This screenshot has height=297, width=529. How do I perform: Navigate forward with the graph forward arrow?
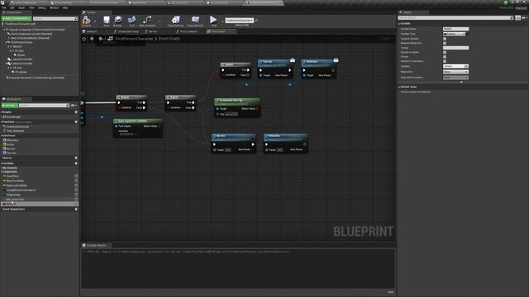pyautogui.click(x=100, y=39)
